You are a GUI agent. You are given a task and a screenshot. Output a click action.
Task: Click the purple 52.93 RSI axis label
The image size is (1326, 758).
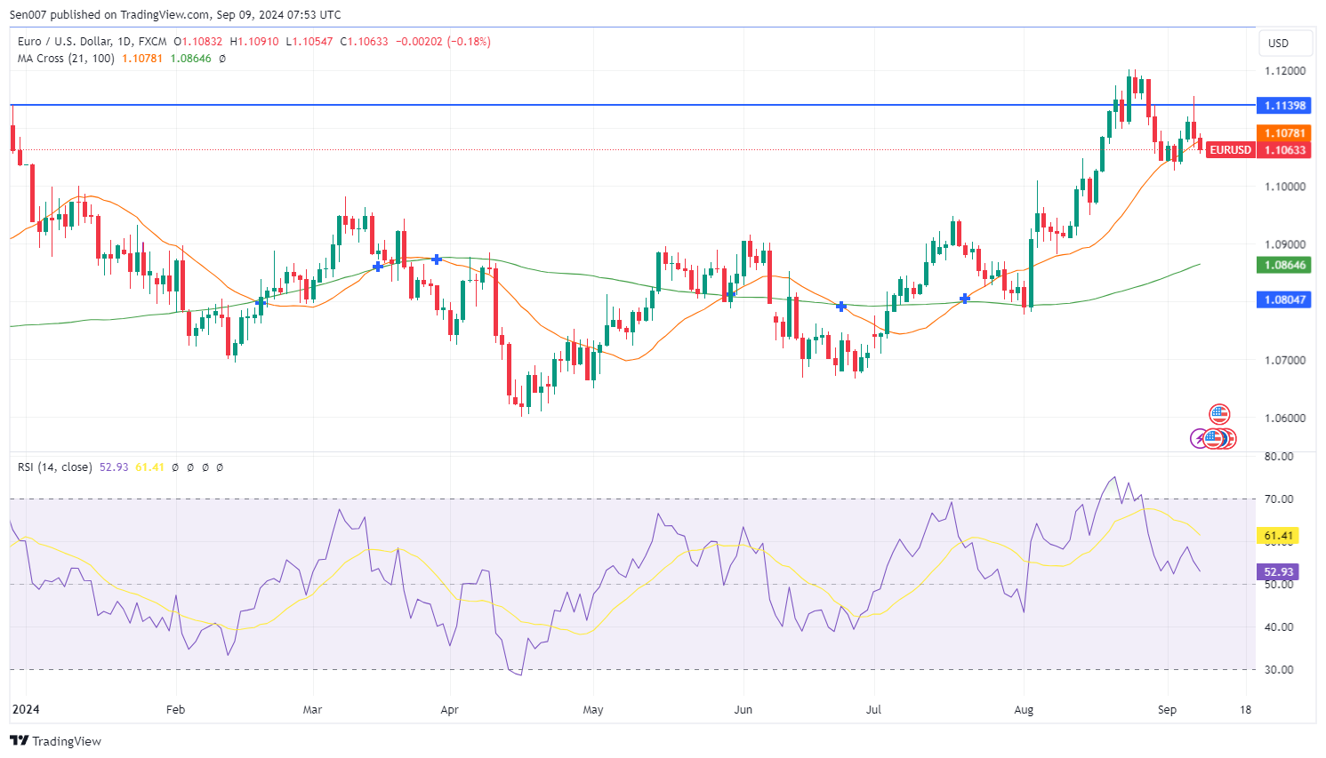tap(1278, 572)
